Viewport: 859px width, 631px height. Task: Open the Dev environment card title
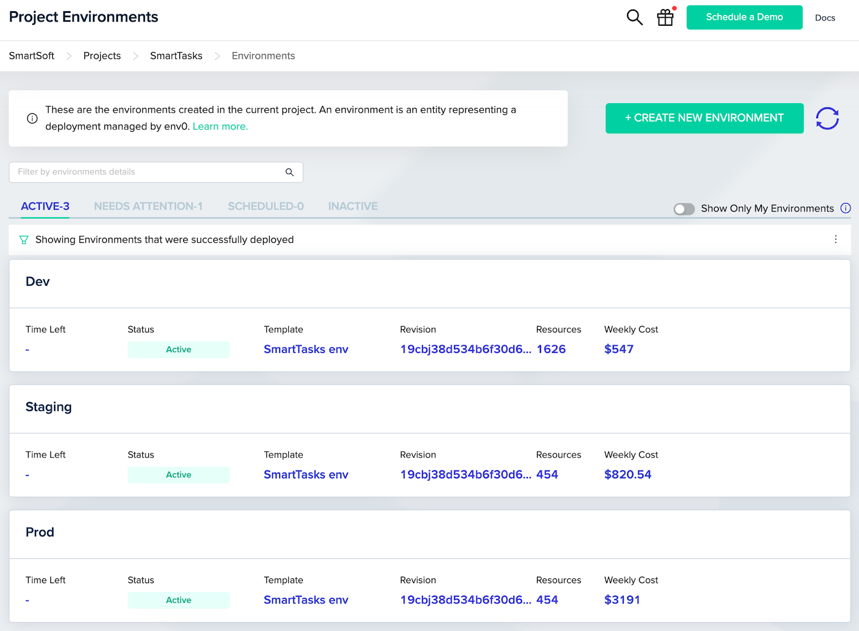[38, 282]
